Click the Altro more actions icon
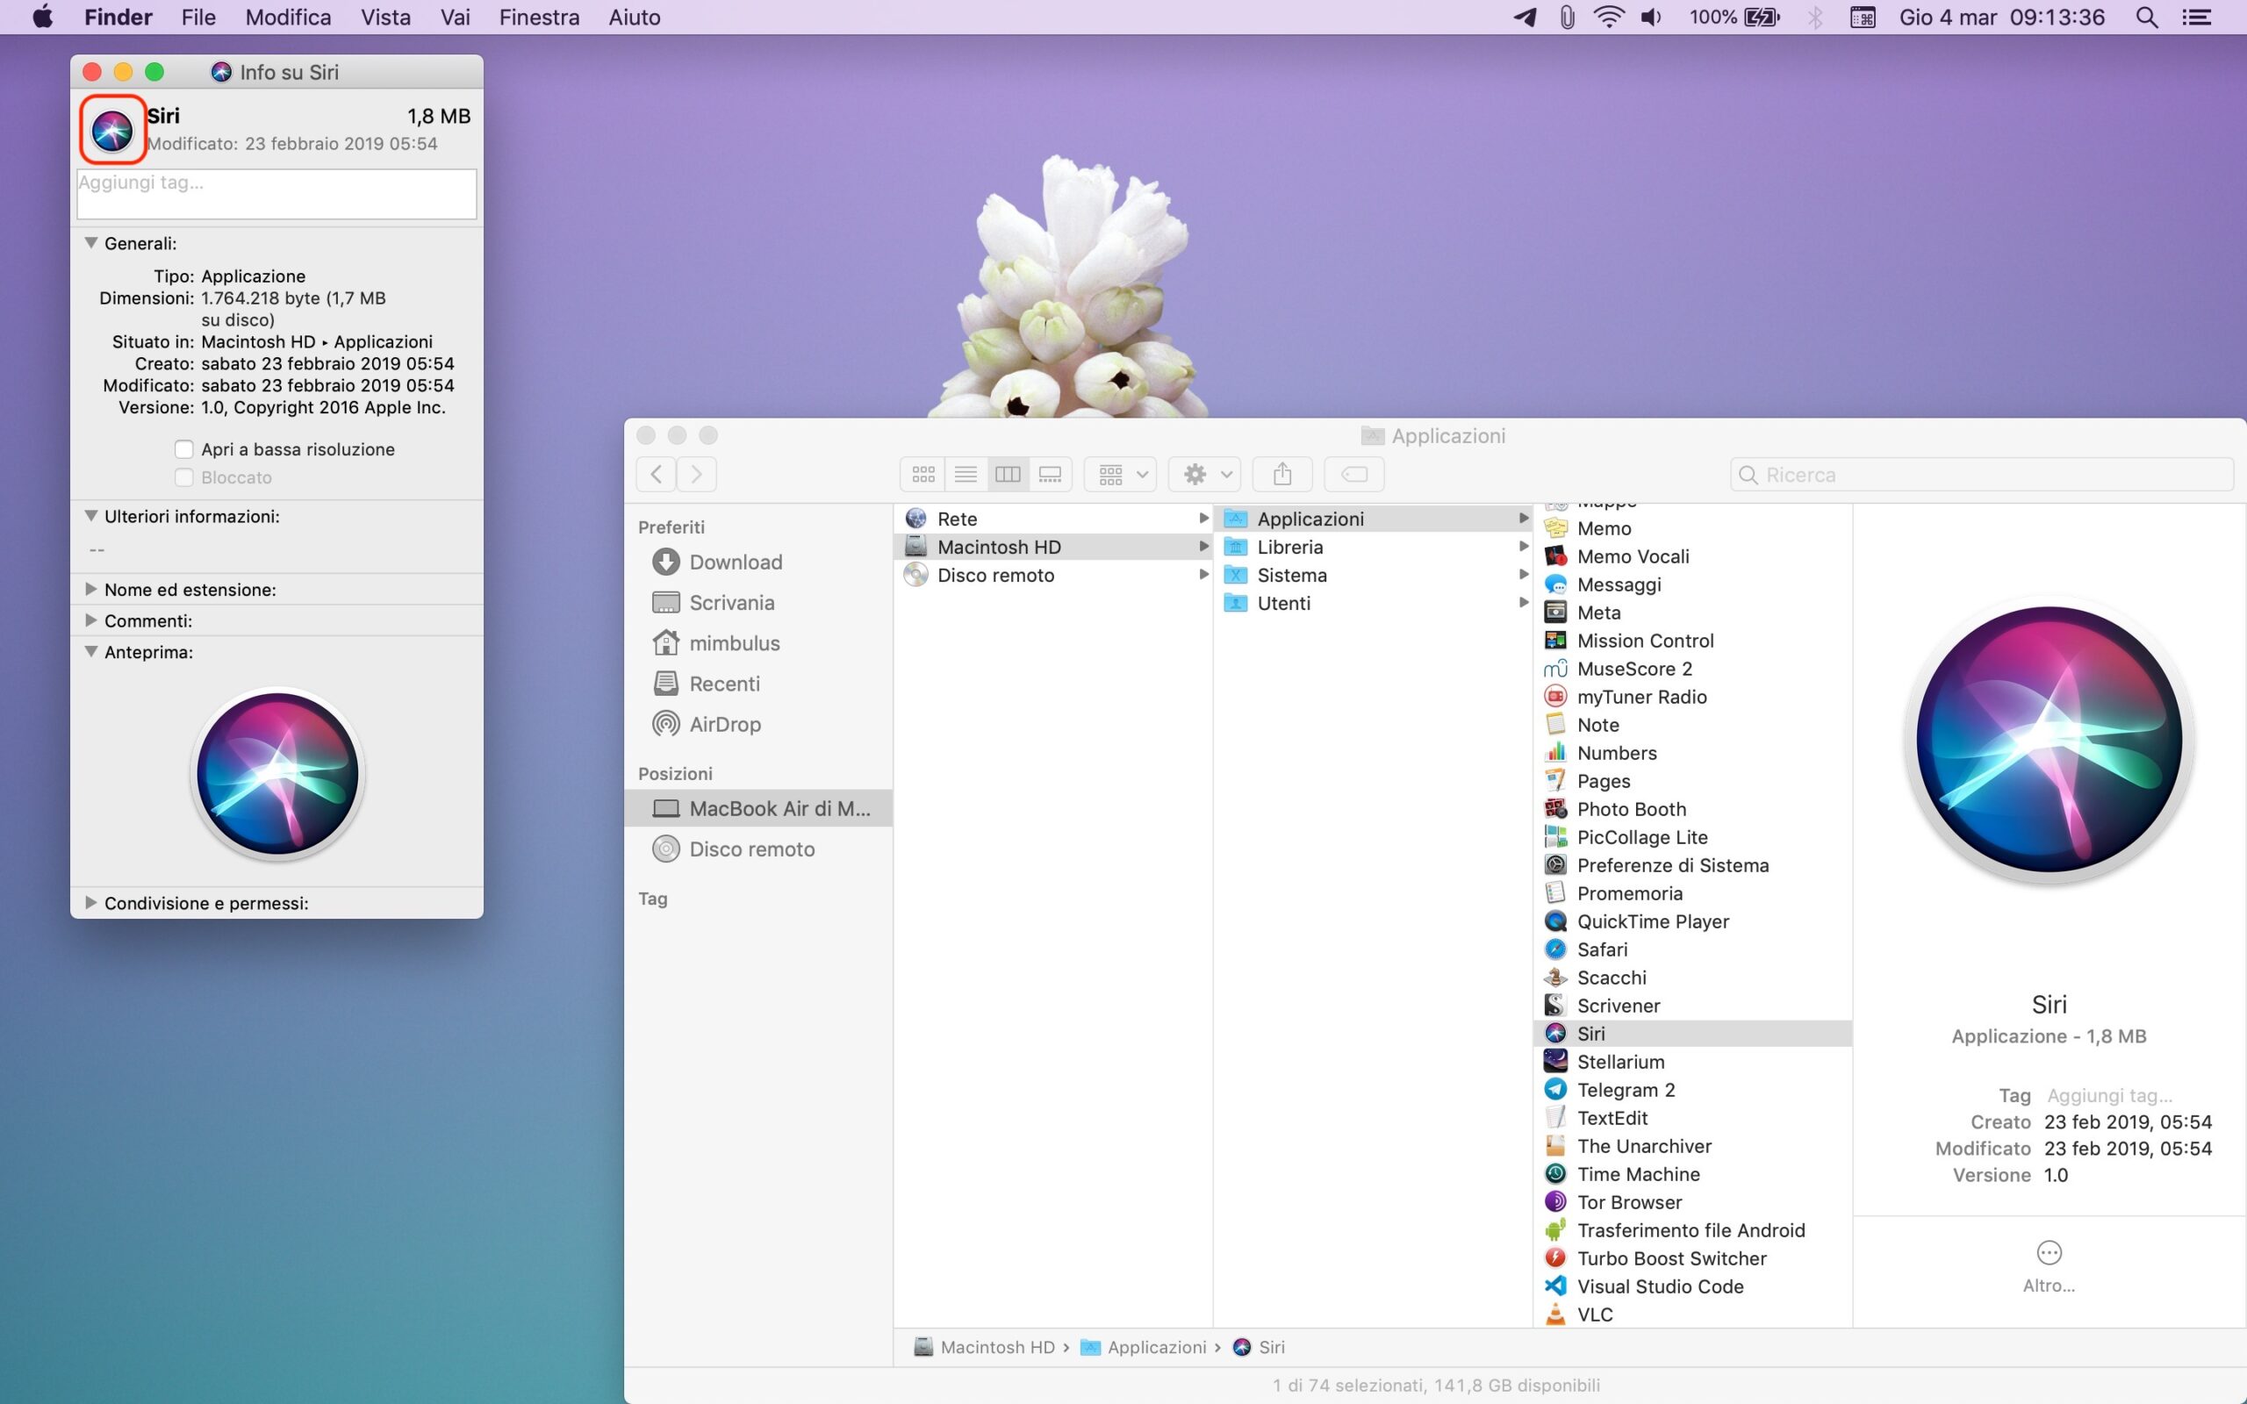This screenshot has width=2247, height=1404. click(x=2049, y=1253)
